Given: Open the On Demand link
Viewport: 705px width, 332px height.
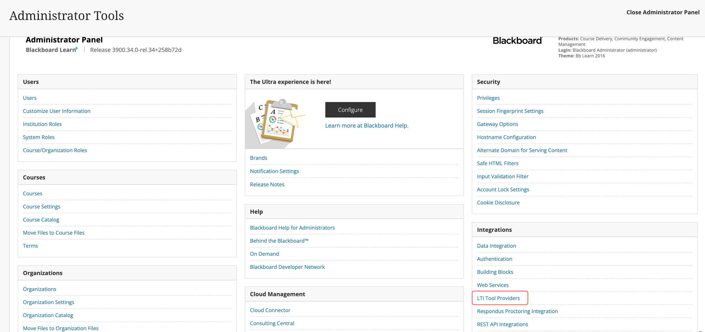Looking at the screenshot, I should 264,254.
